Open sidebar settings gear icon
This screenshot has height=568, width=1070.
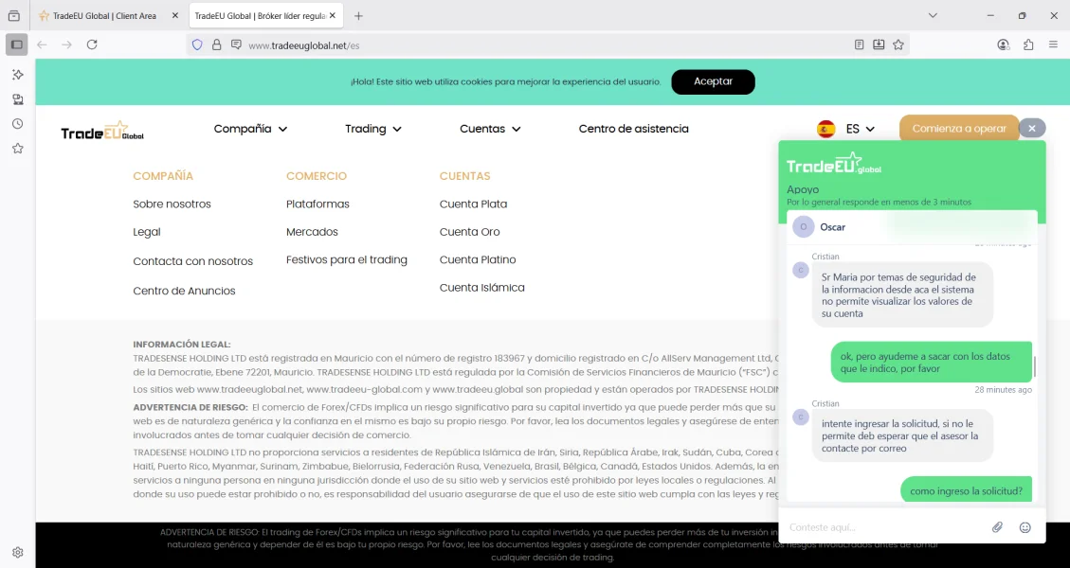point(17,552)
